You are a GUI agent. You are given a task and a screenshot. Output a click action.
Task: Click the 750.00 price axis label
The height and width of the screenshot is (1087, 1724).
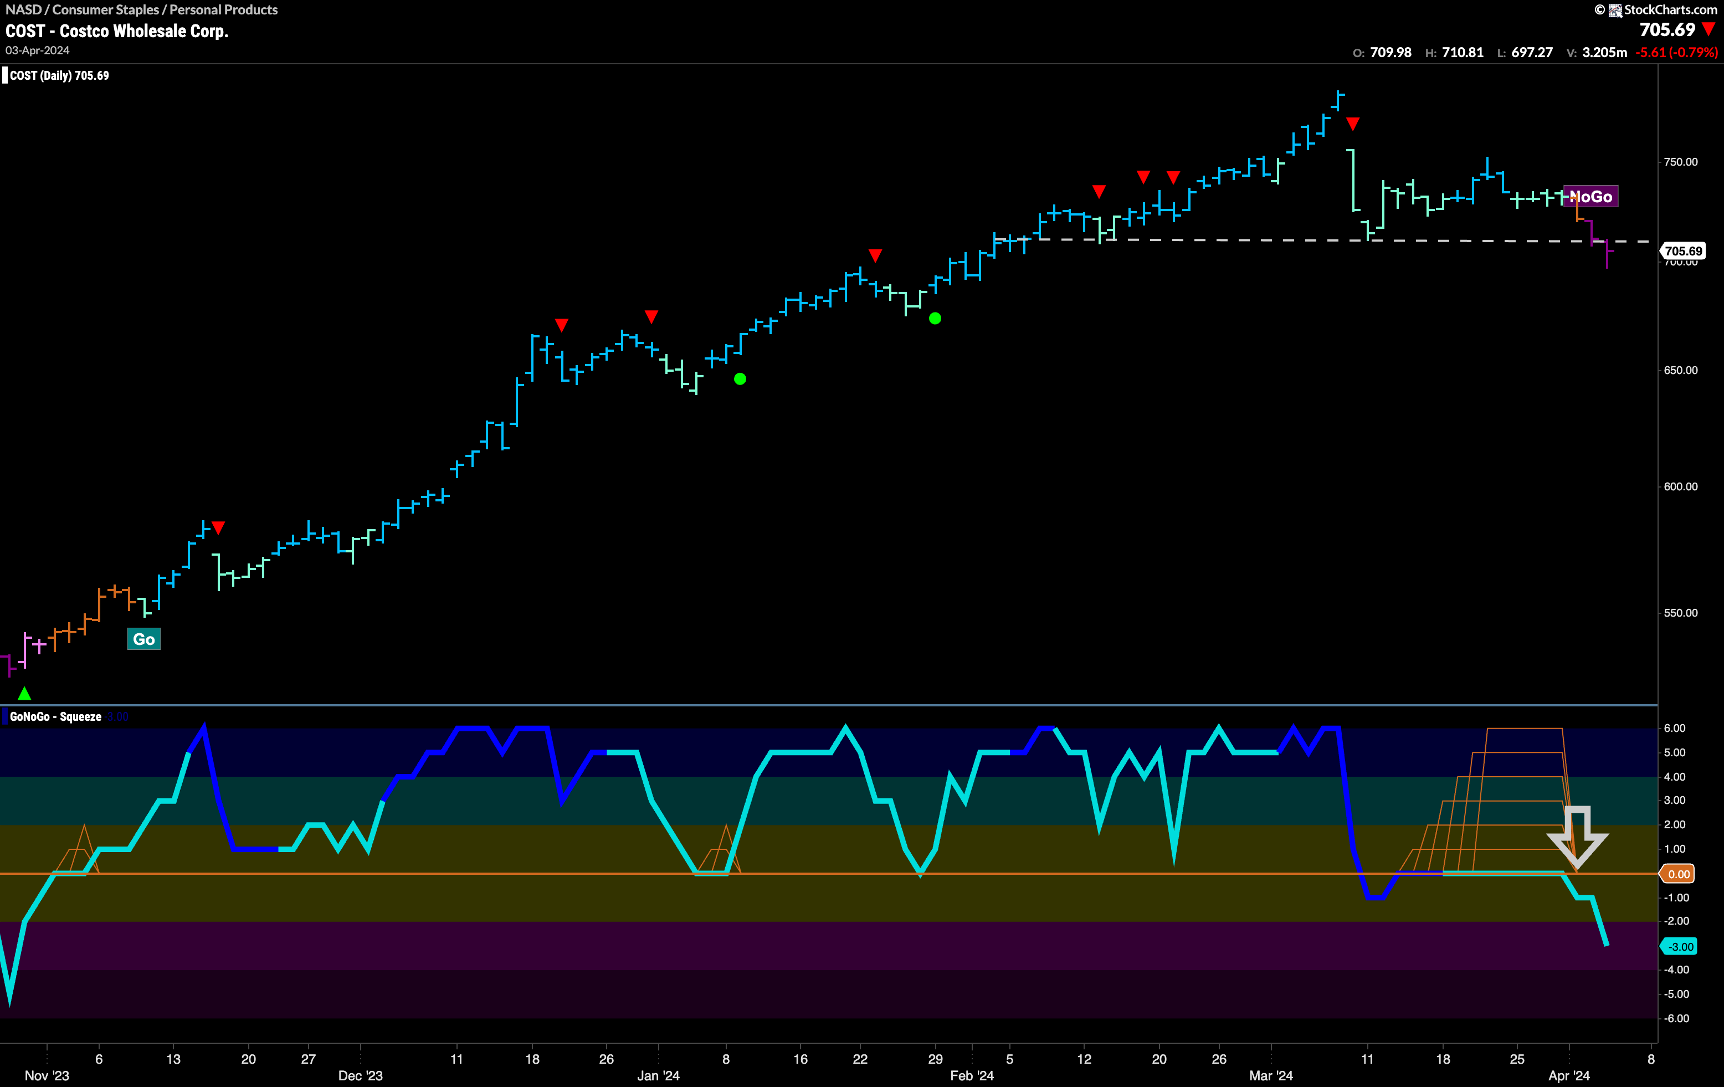(1680, 162)
